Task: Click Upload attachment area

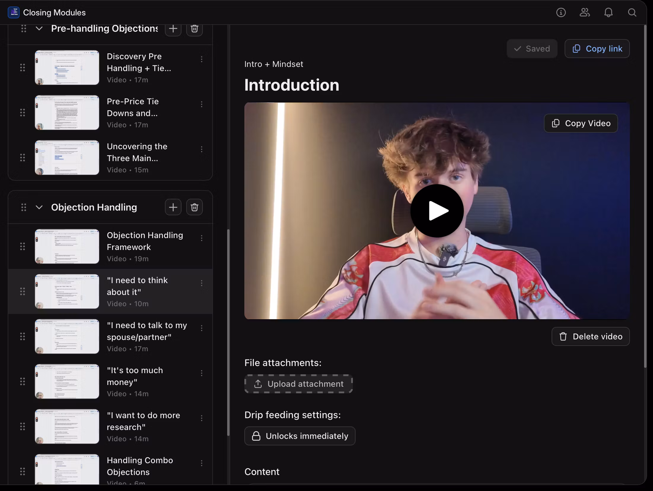Action: [x=298, y=384]
